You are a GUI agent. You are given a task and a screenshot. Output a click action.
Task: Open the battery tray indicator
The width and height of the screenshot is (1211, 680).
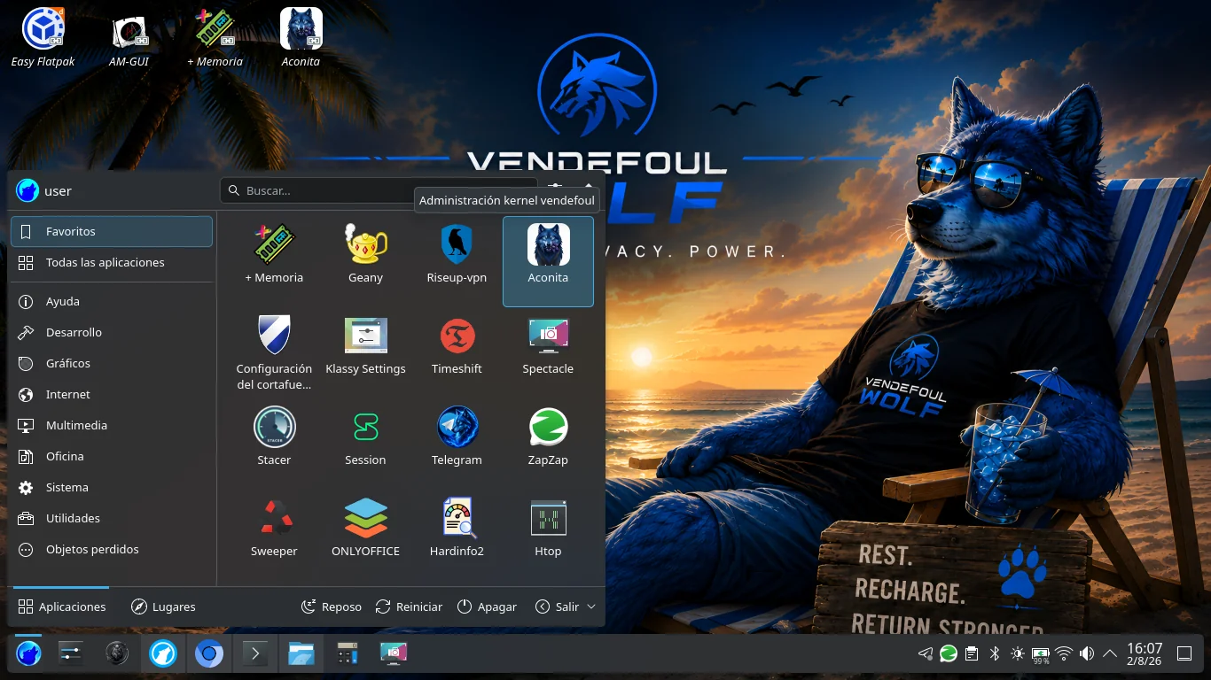pos(1041,654)
